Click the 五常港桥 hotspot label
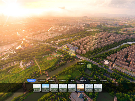This screenshot has height=101, width=135. (81, 63)
